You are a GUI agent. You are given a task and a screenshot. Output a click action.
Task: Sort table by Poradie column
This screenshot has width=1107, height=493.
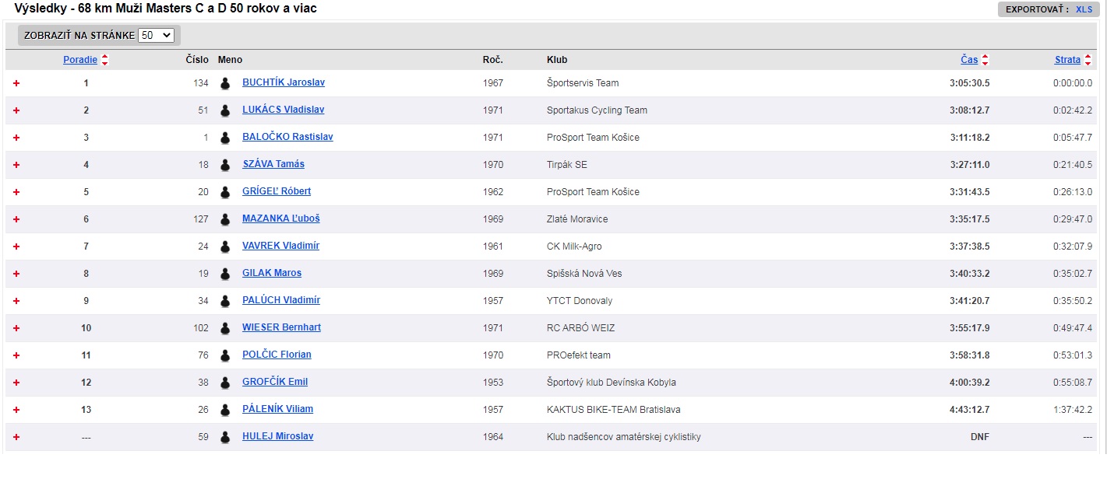click(80, 60)
